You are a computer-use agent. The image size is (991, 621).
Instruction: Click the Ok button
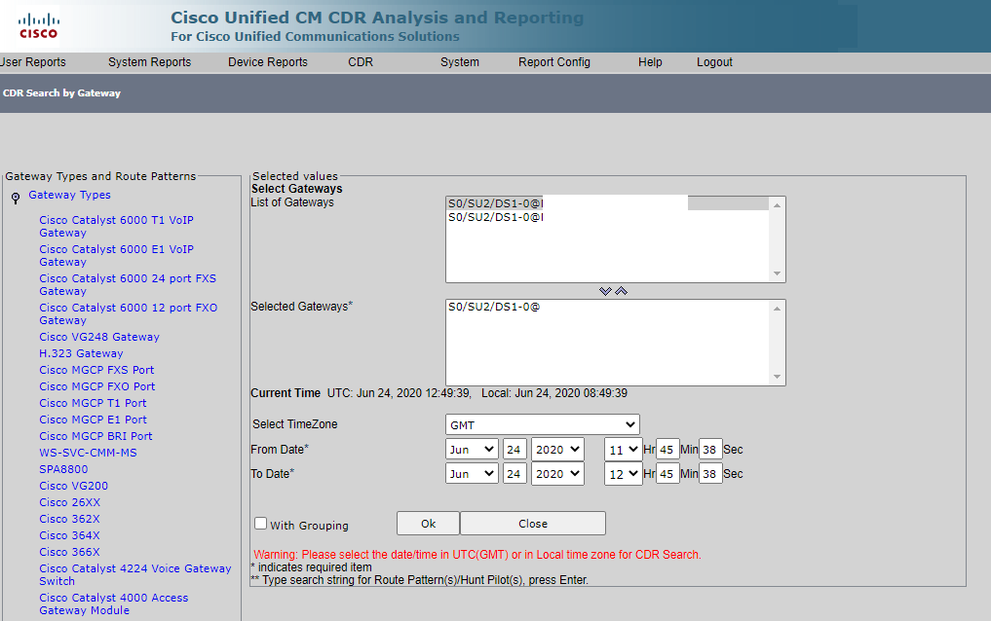click(427, 523)
